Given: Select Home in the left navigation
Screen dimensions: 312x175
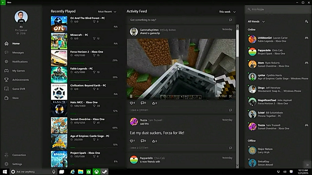Looking at the screenshot, I should (x=16, y=43).
